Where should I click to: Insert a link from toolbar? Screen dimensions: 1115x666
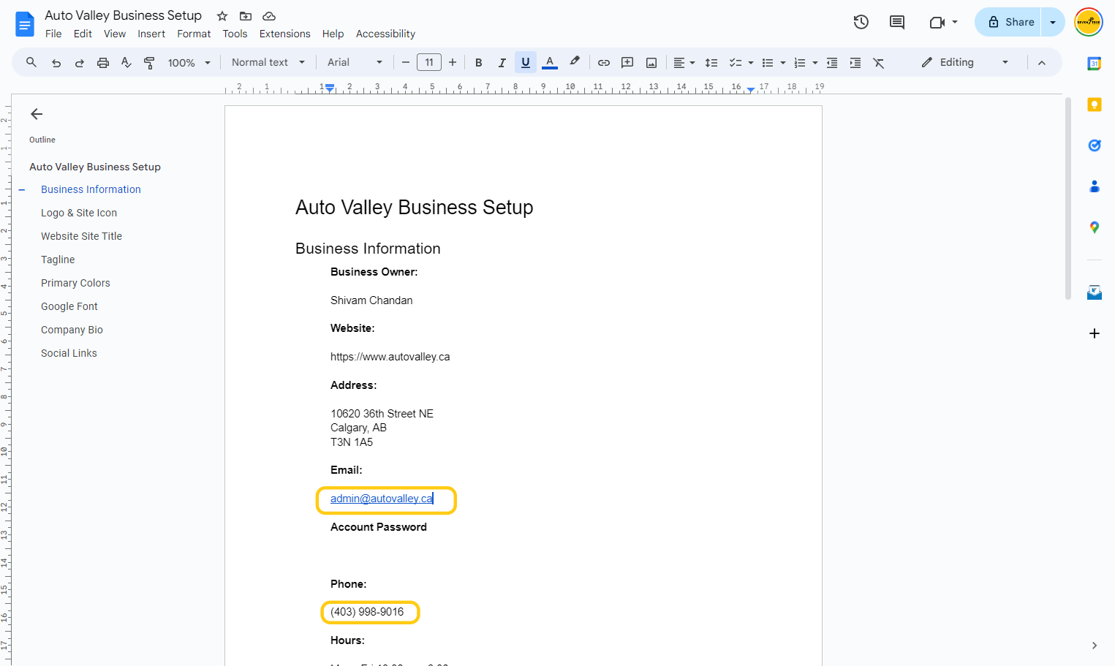(604, 63)
